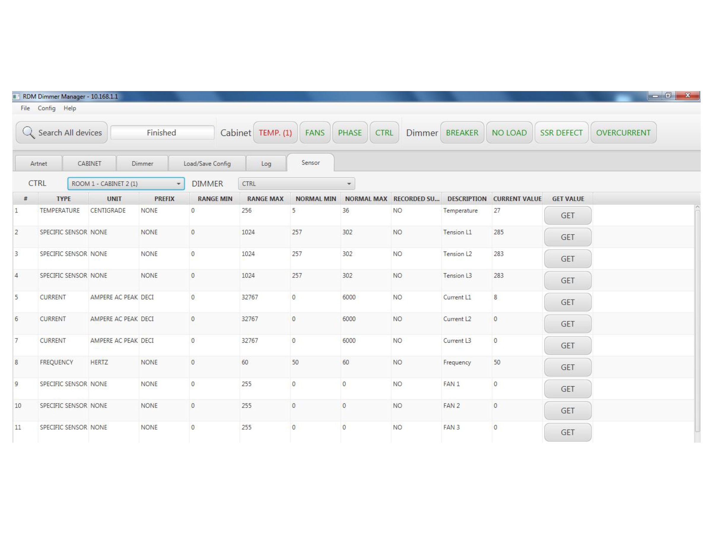712x534 pixels.
Task: Click the CTRL cabinet status button
Action: 384,133
